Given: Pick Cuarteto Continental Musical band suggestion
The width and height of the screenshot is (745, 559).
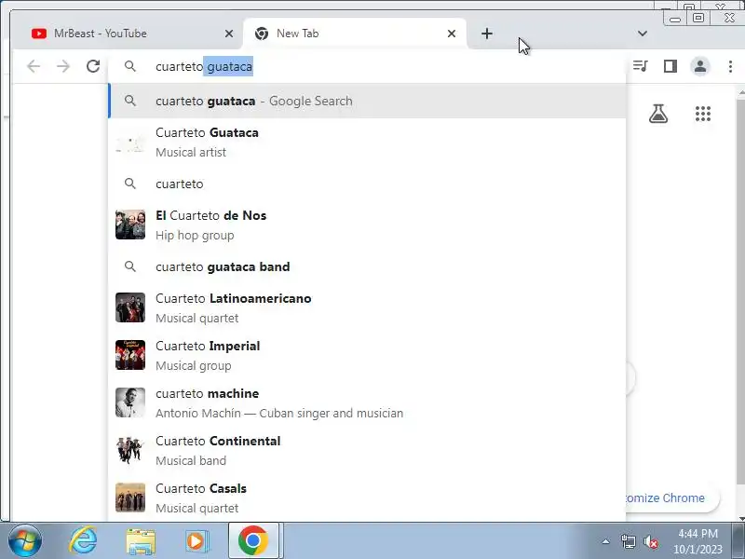Looking at the screenshot, I should [x=367, y=450].
